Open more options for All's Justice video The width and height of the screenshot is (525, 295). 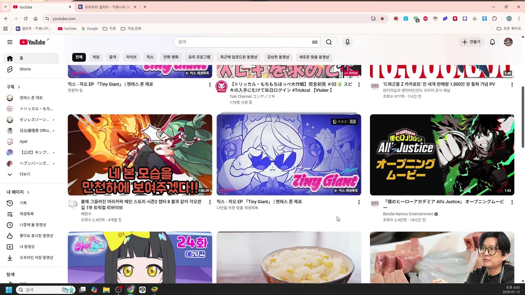coord(512,202)
